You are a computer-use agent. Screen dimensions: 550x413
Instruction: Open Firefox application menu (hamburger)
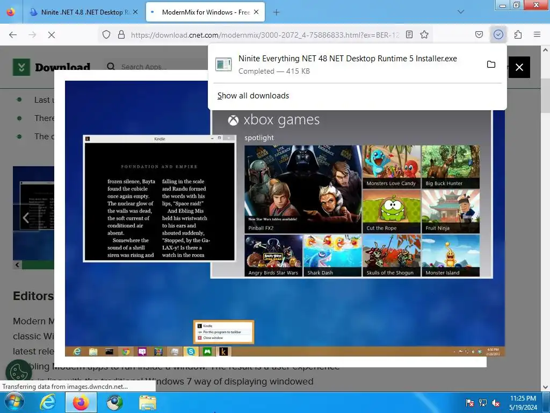pyautogui.click(x=537, y=34)
